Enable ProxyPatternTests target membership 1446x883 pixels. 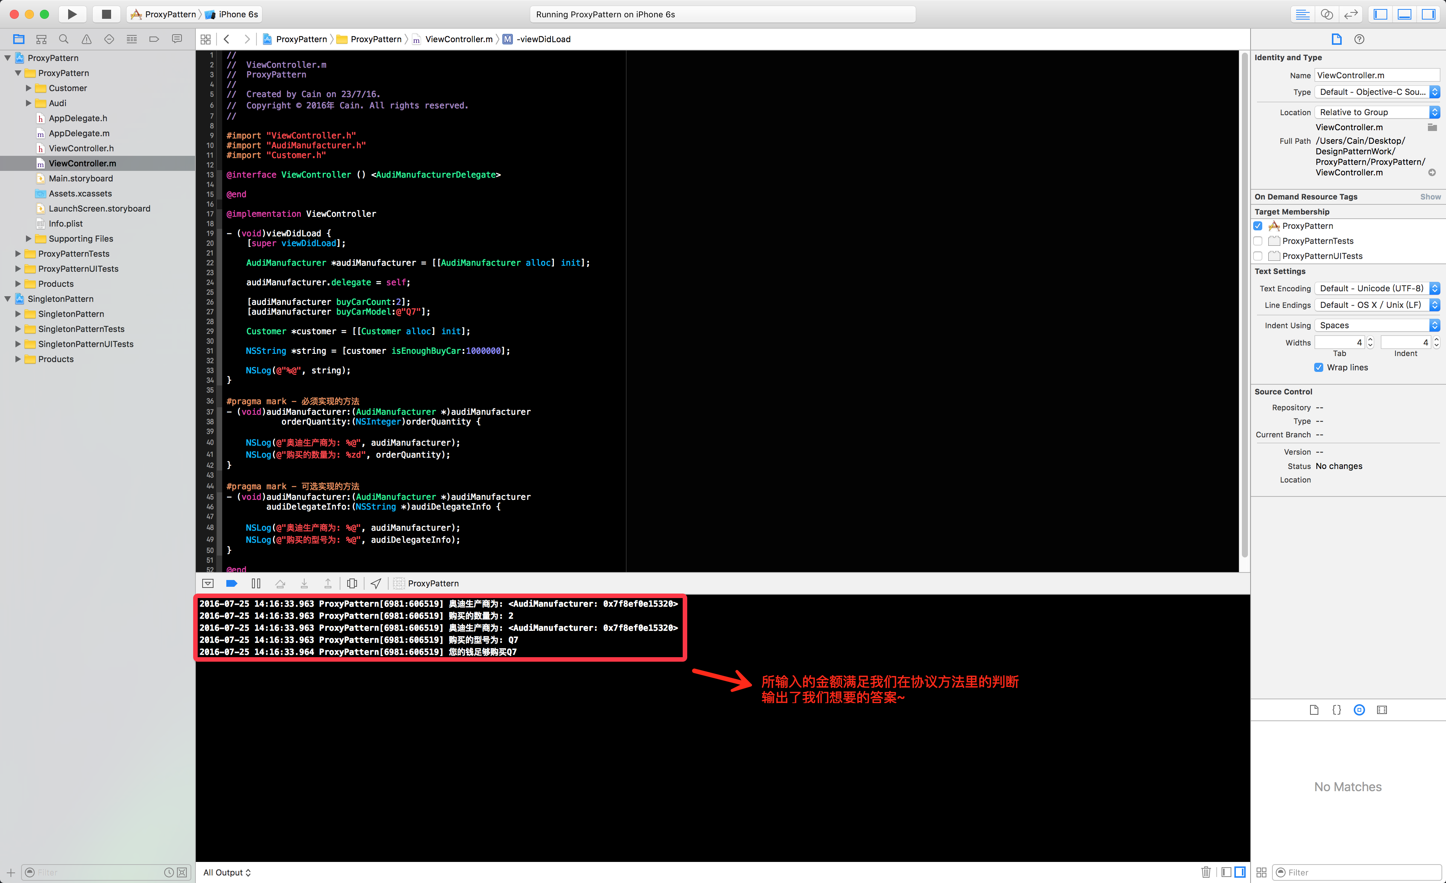(1258, 241)
